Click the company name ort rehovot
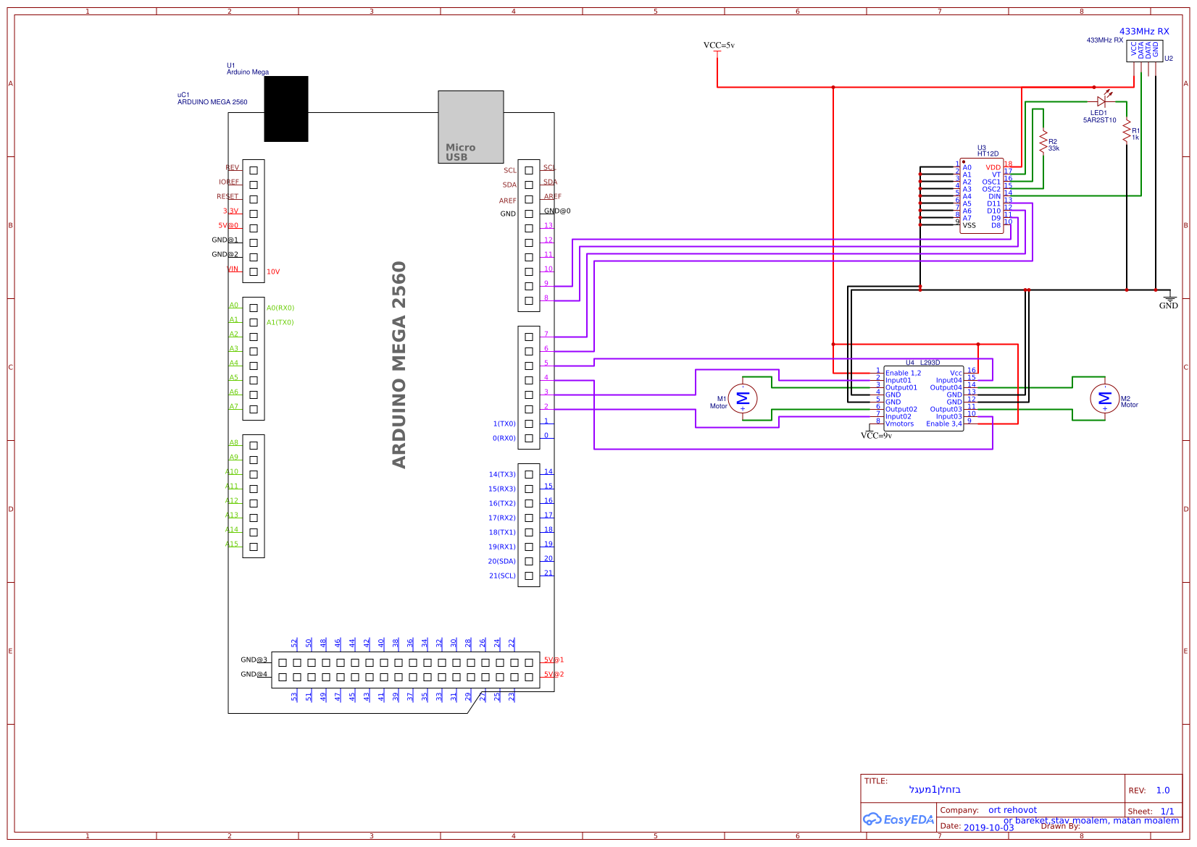 coord(1014,809)
